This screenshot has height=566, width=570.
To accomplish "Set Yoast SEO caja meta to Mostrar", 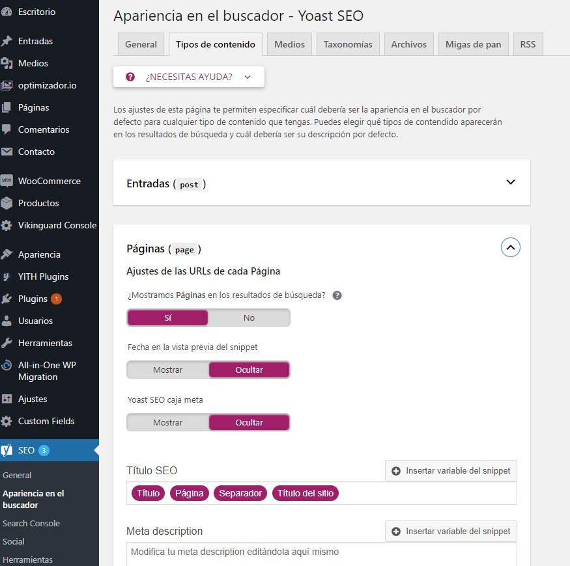I will click(x=167, y=422).
